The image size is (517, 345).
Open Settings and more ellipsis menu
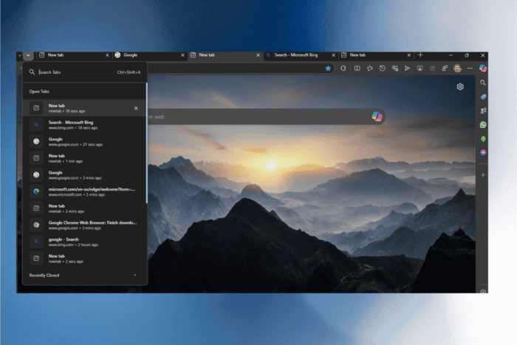click(x=470, y=68)
